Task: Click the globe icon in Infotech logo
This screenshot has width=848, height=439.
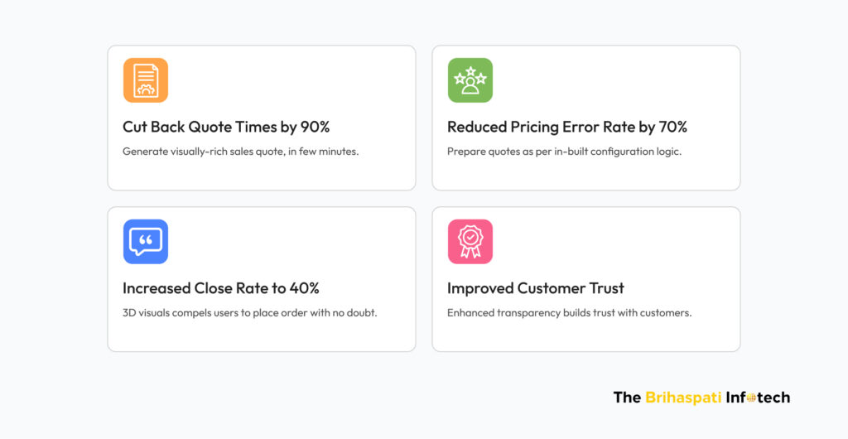Action: (753, 398)
